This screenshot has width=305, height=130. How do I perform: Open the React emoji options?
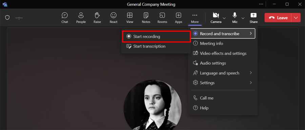point(114,18)
